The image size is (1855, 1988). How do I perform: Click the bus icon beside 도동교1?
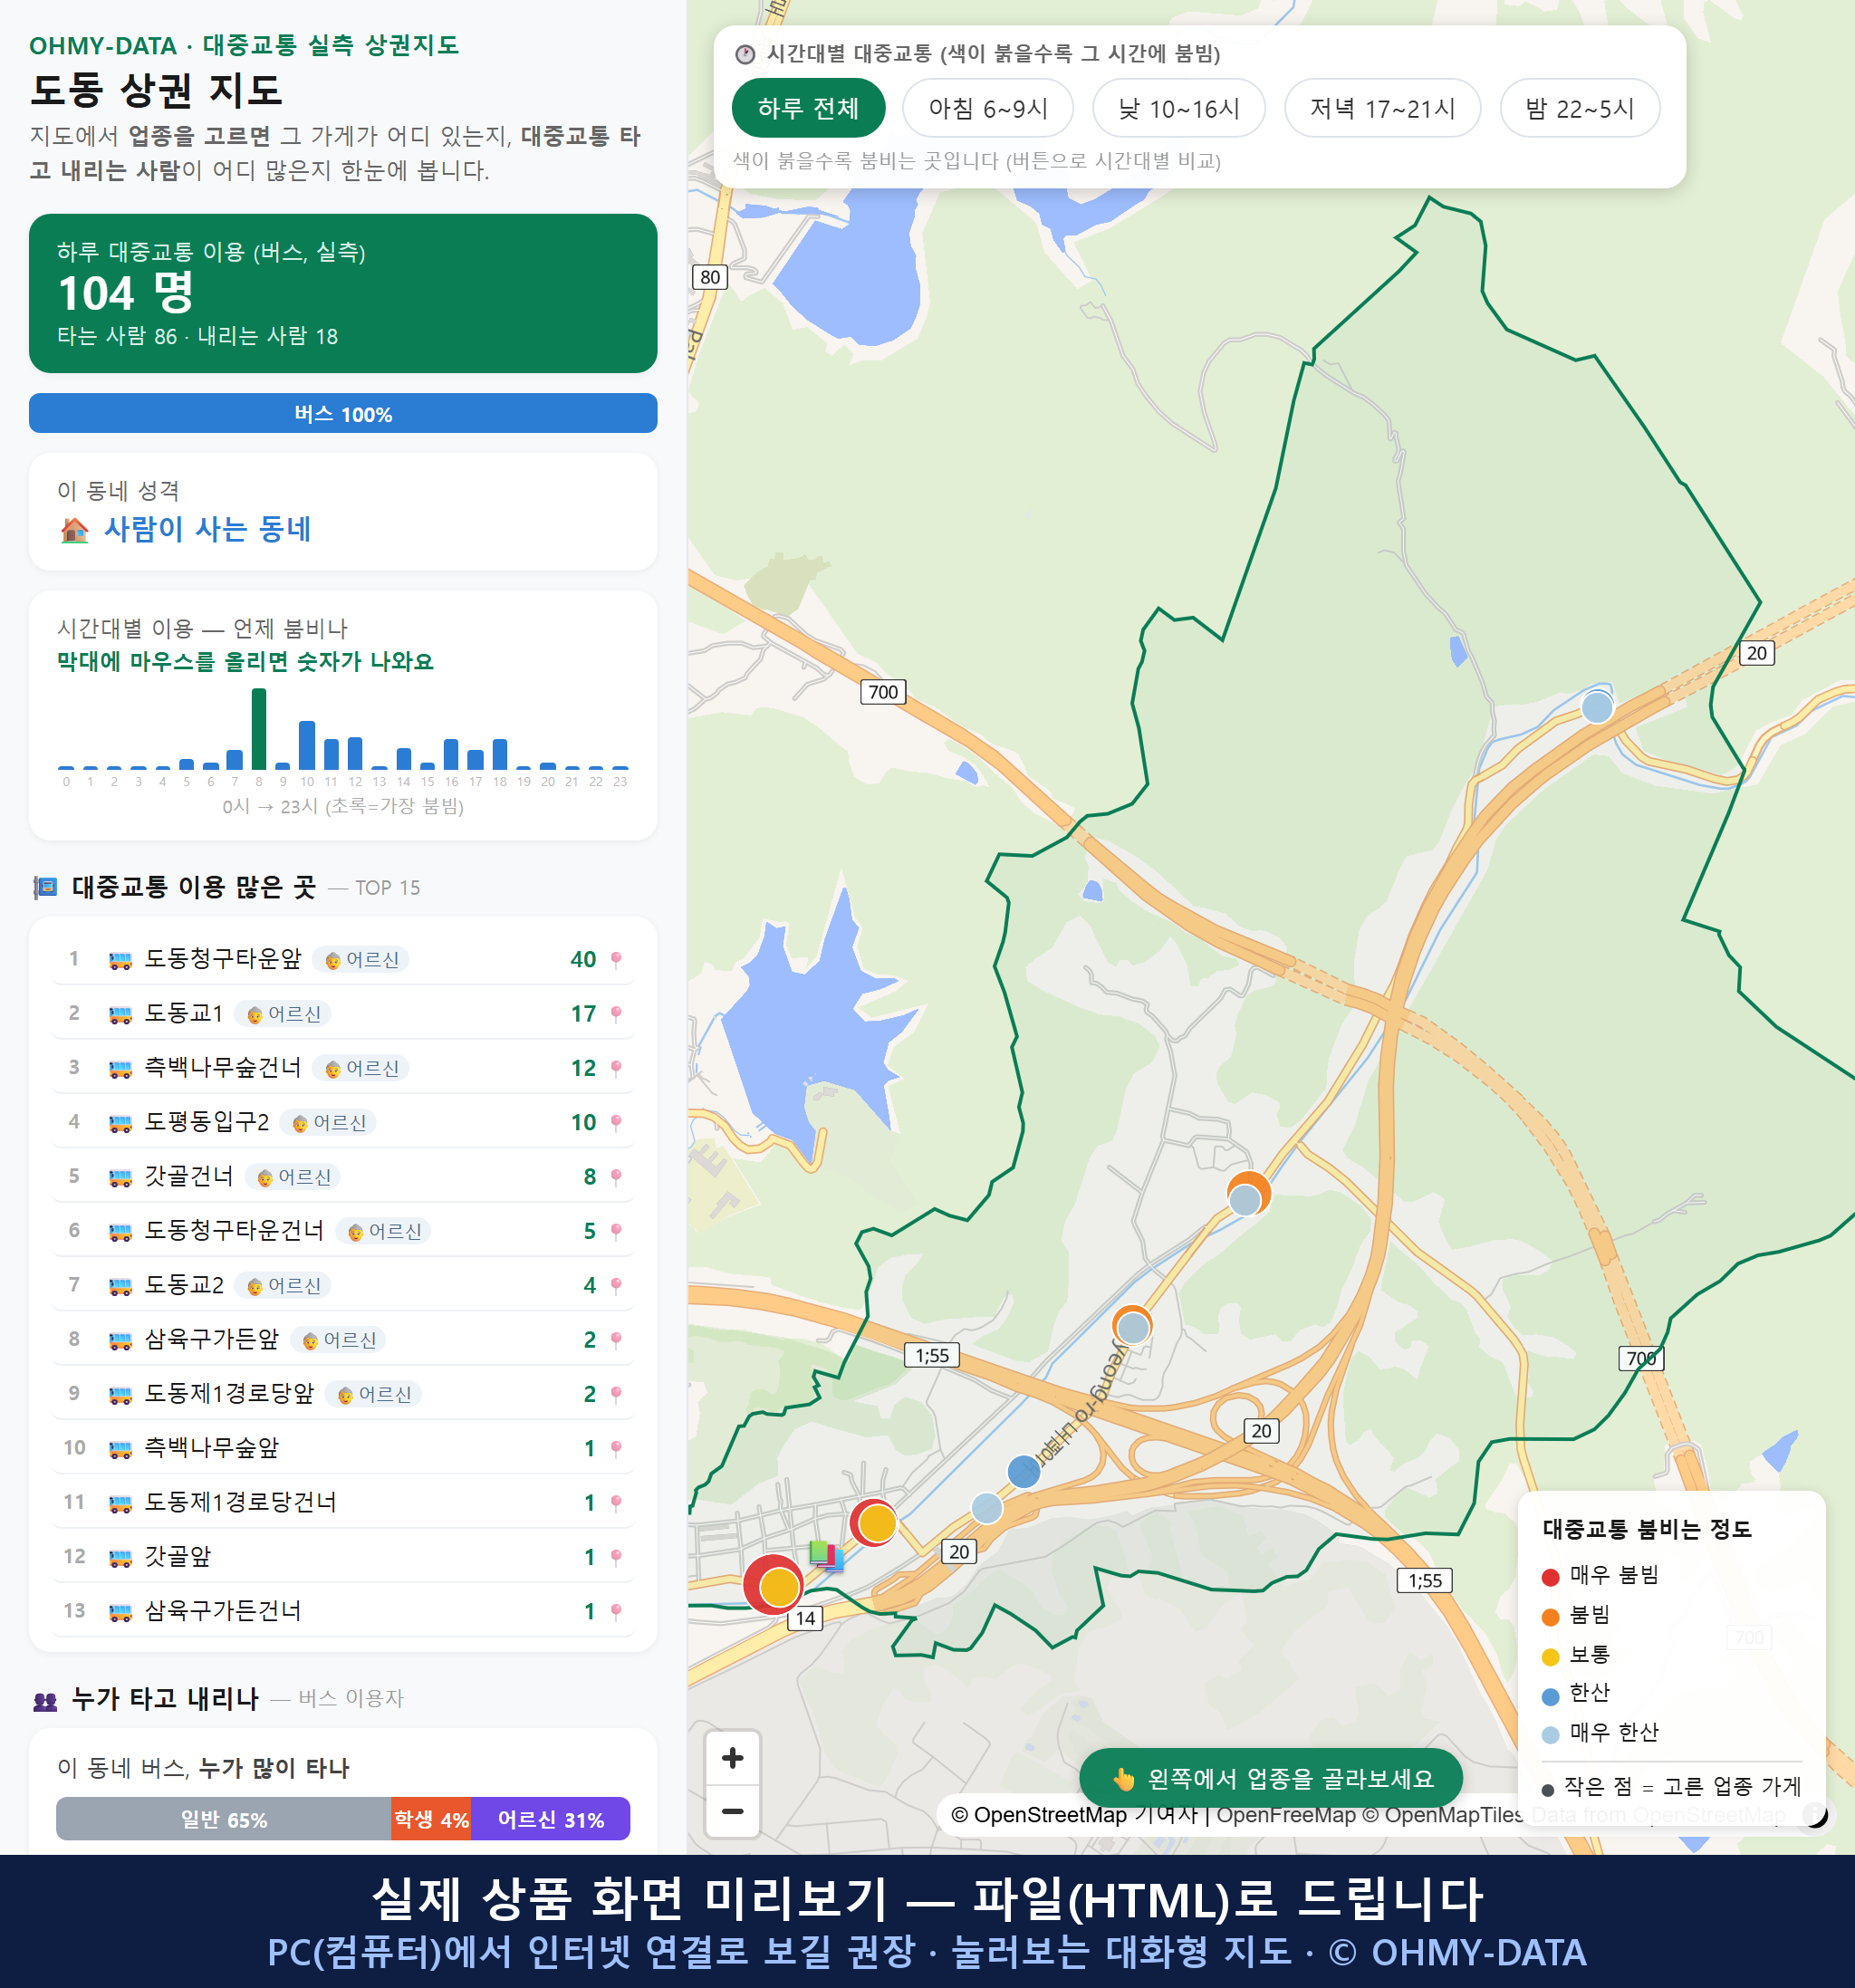120,1014
